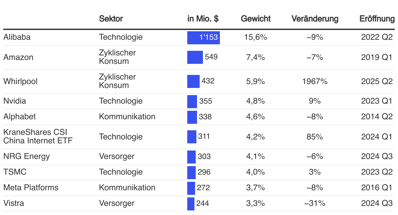Open the Alphabet entry
The image size is (398, 215).
tap(20, 117)
